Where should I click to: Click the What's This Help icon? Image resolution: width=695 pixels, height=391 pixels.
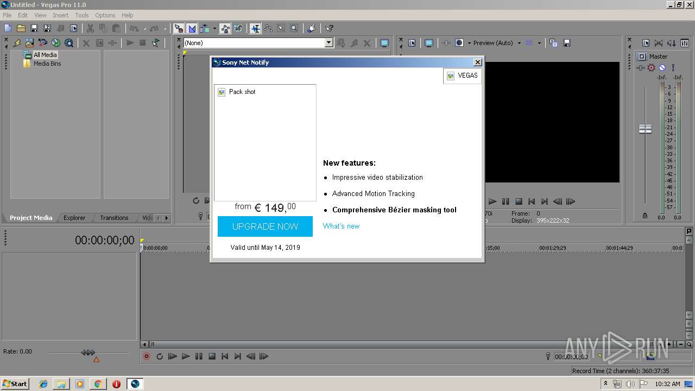[329, 28]
